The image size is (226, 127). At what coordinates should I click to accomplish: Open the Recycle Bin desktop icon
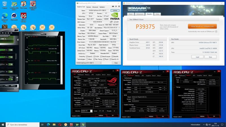click(x=5, y=5)
